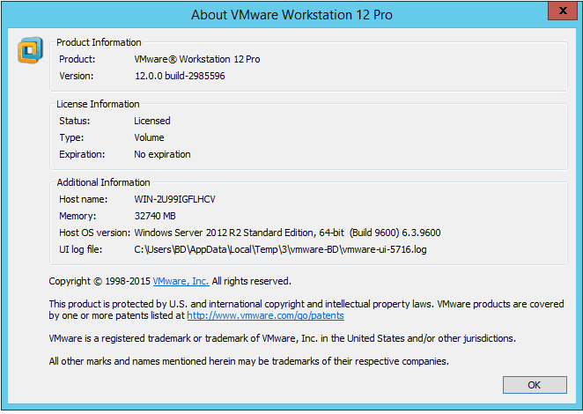Open the VMware, Inc. copyright link

pos(181,281)
